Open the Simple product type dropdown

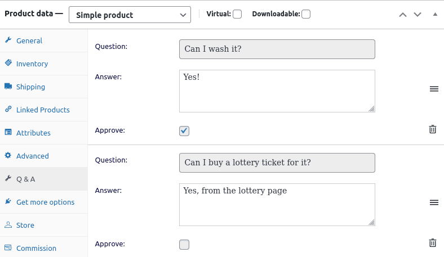(x=130, y=15)
